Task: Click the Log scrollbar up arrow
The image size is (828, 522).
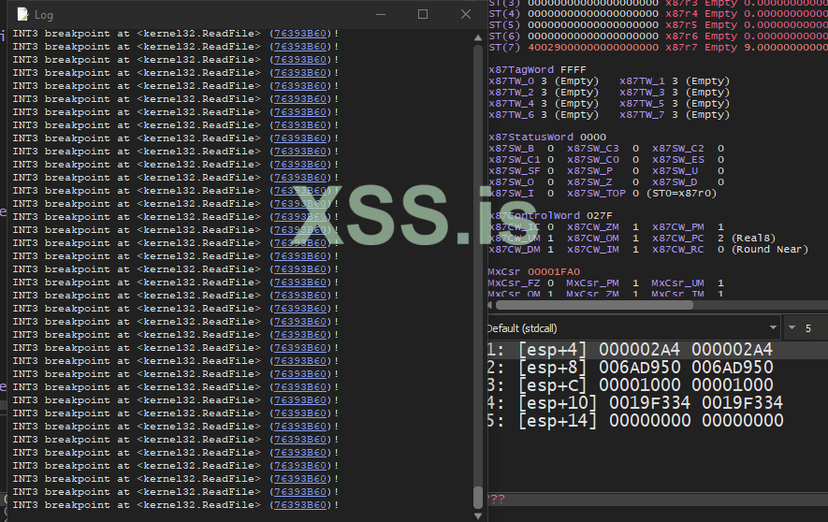Action: 478,37
